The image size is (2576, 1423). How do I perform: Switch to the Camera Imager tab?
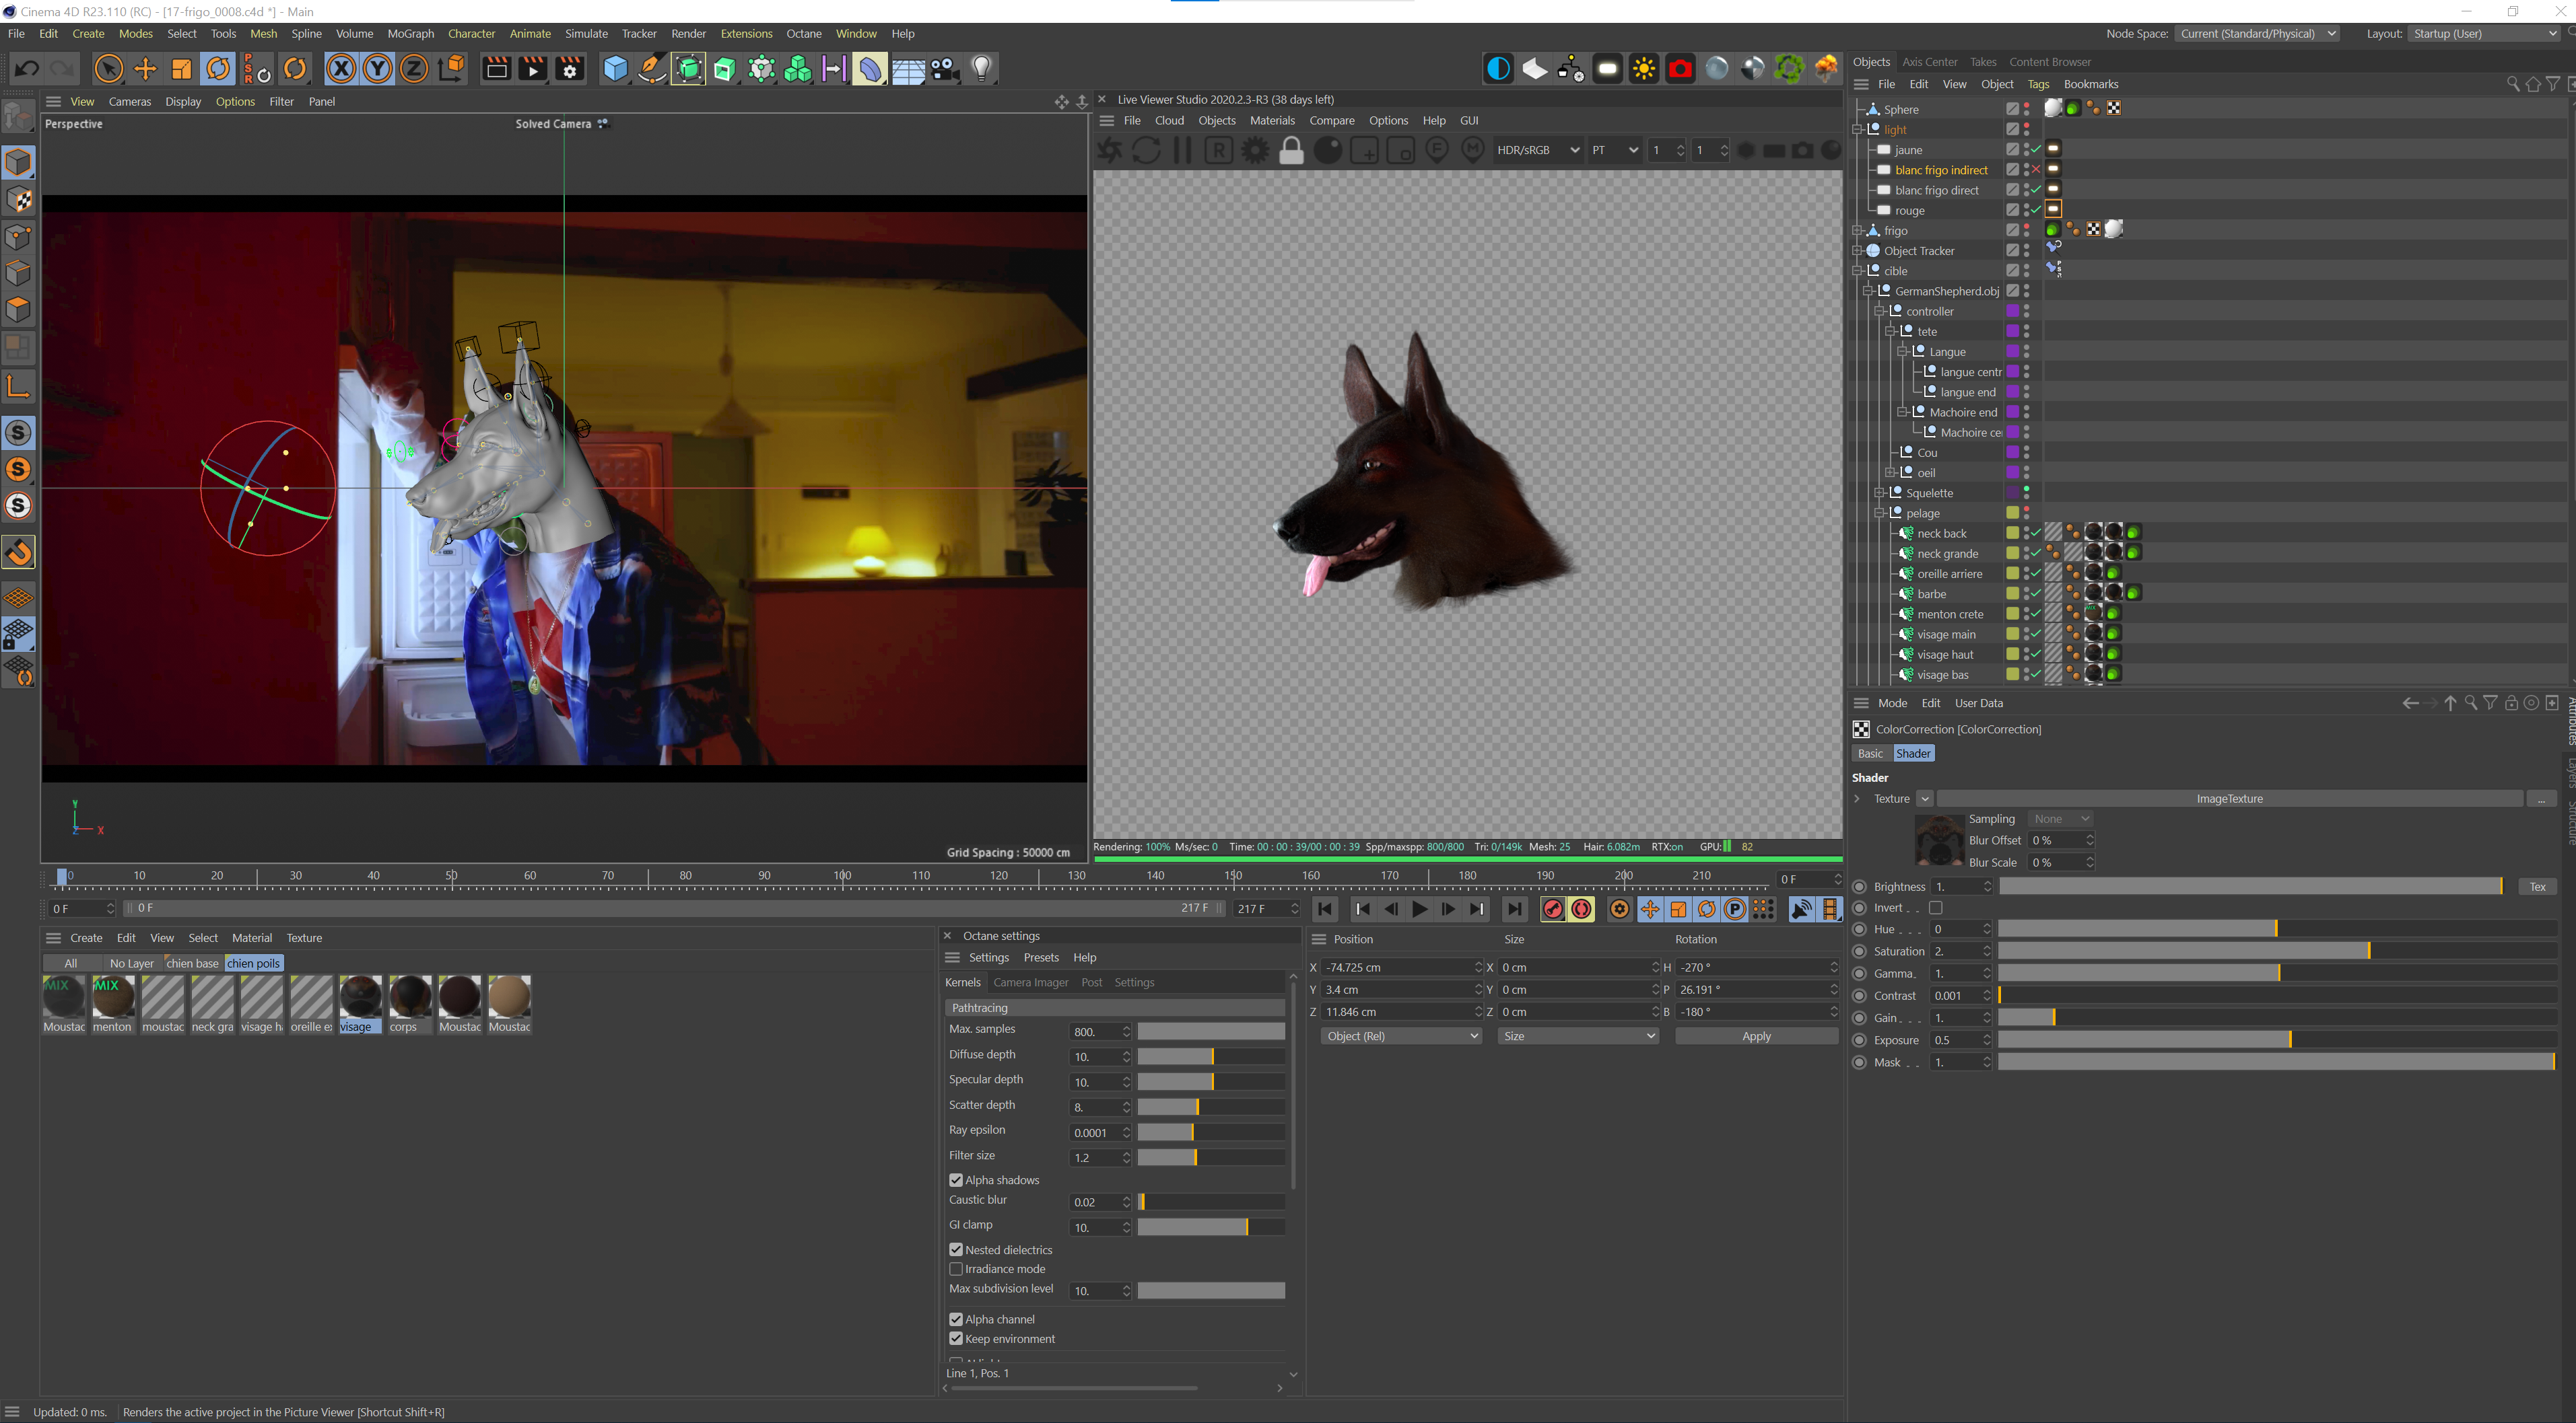pos(1030,982)
